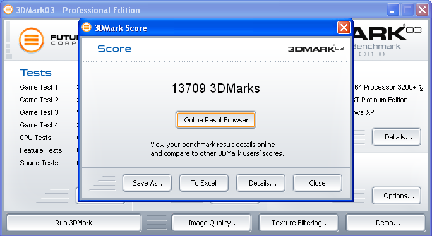This screenshot has height=236, width=432.
Task: Click the orange Futuremark logo icon
Action: [x=31, y=40]
